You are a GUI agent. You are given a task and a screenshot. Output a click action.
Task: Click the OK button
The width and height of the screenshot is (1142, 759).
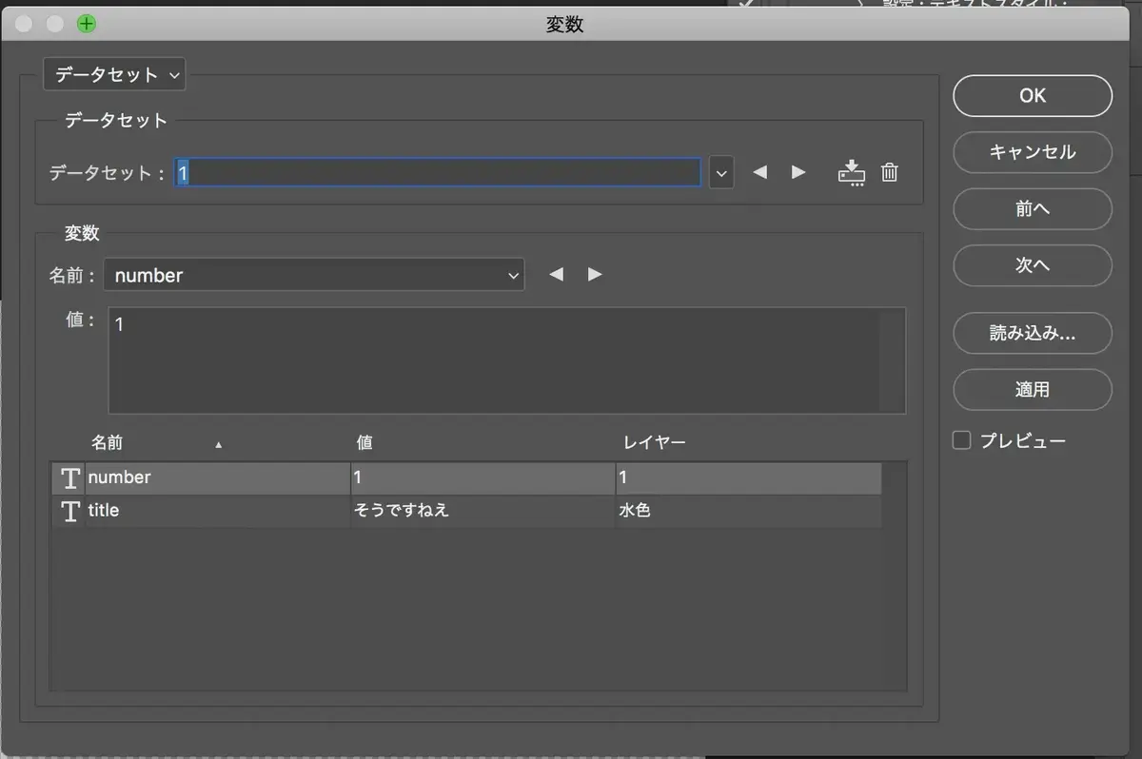1032,95
